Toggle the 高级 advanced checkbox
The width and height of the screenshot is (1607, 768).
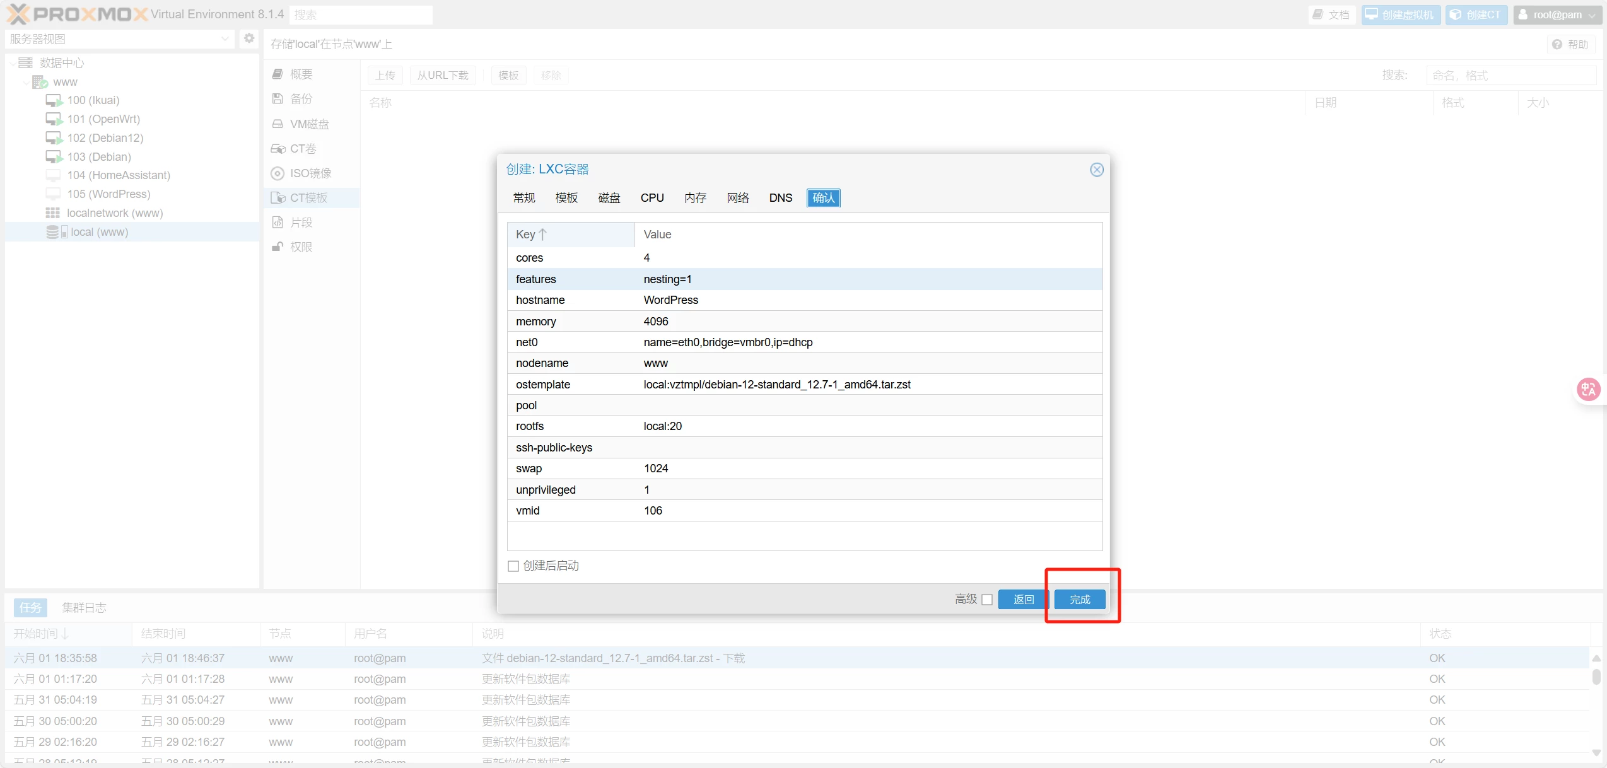coord(987,600)
